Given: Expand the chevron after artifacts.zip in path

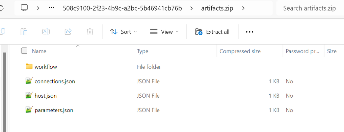Looking at the screenshot, I should [x=243, y=8].
